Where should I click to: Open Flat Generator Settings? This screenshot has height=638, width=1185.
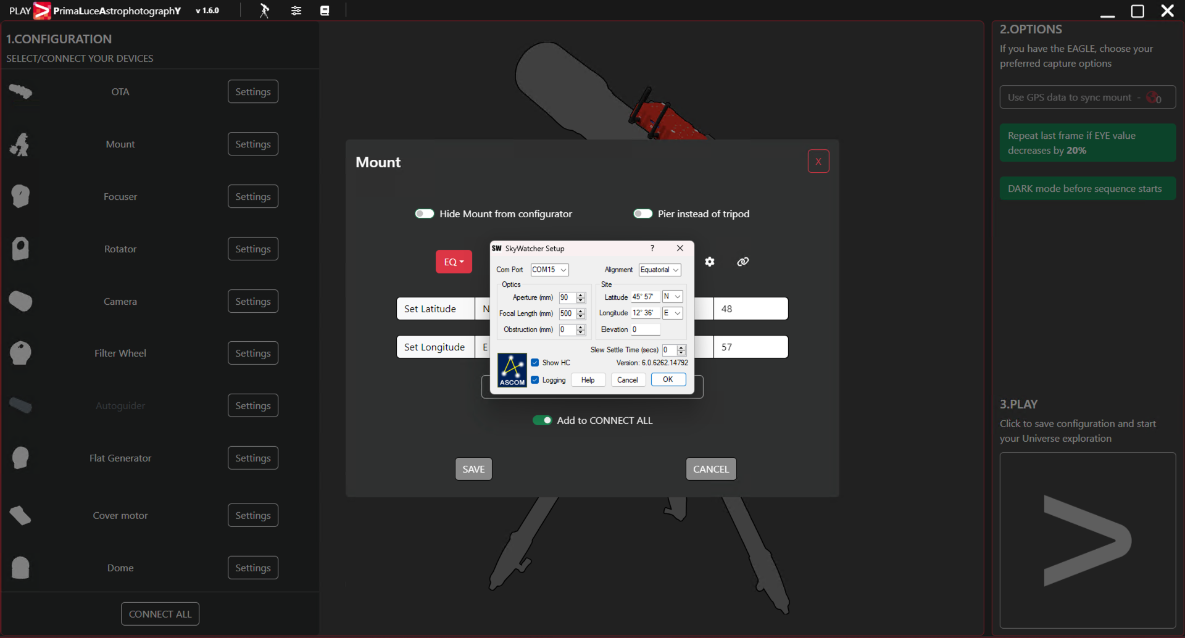click(x=253, y=458)
